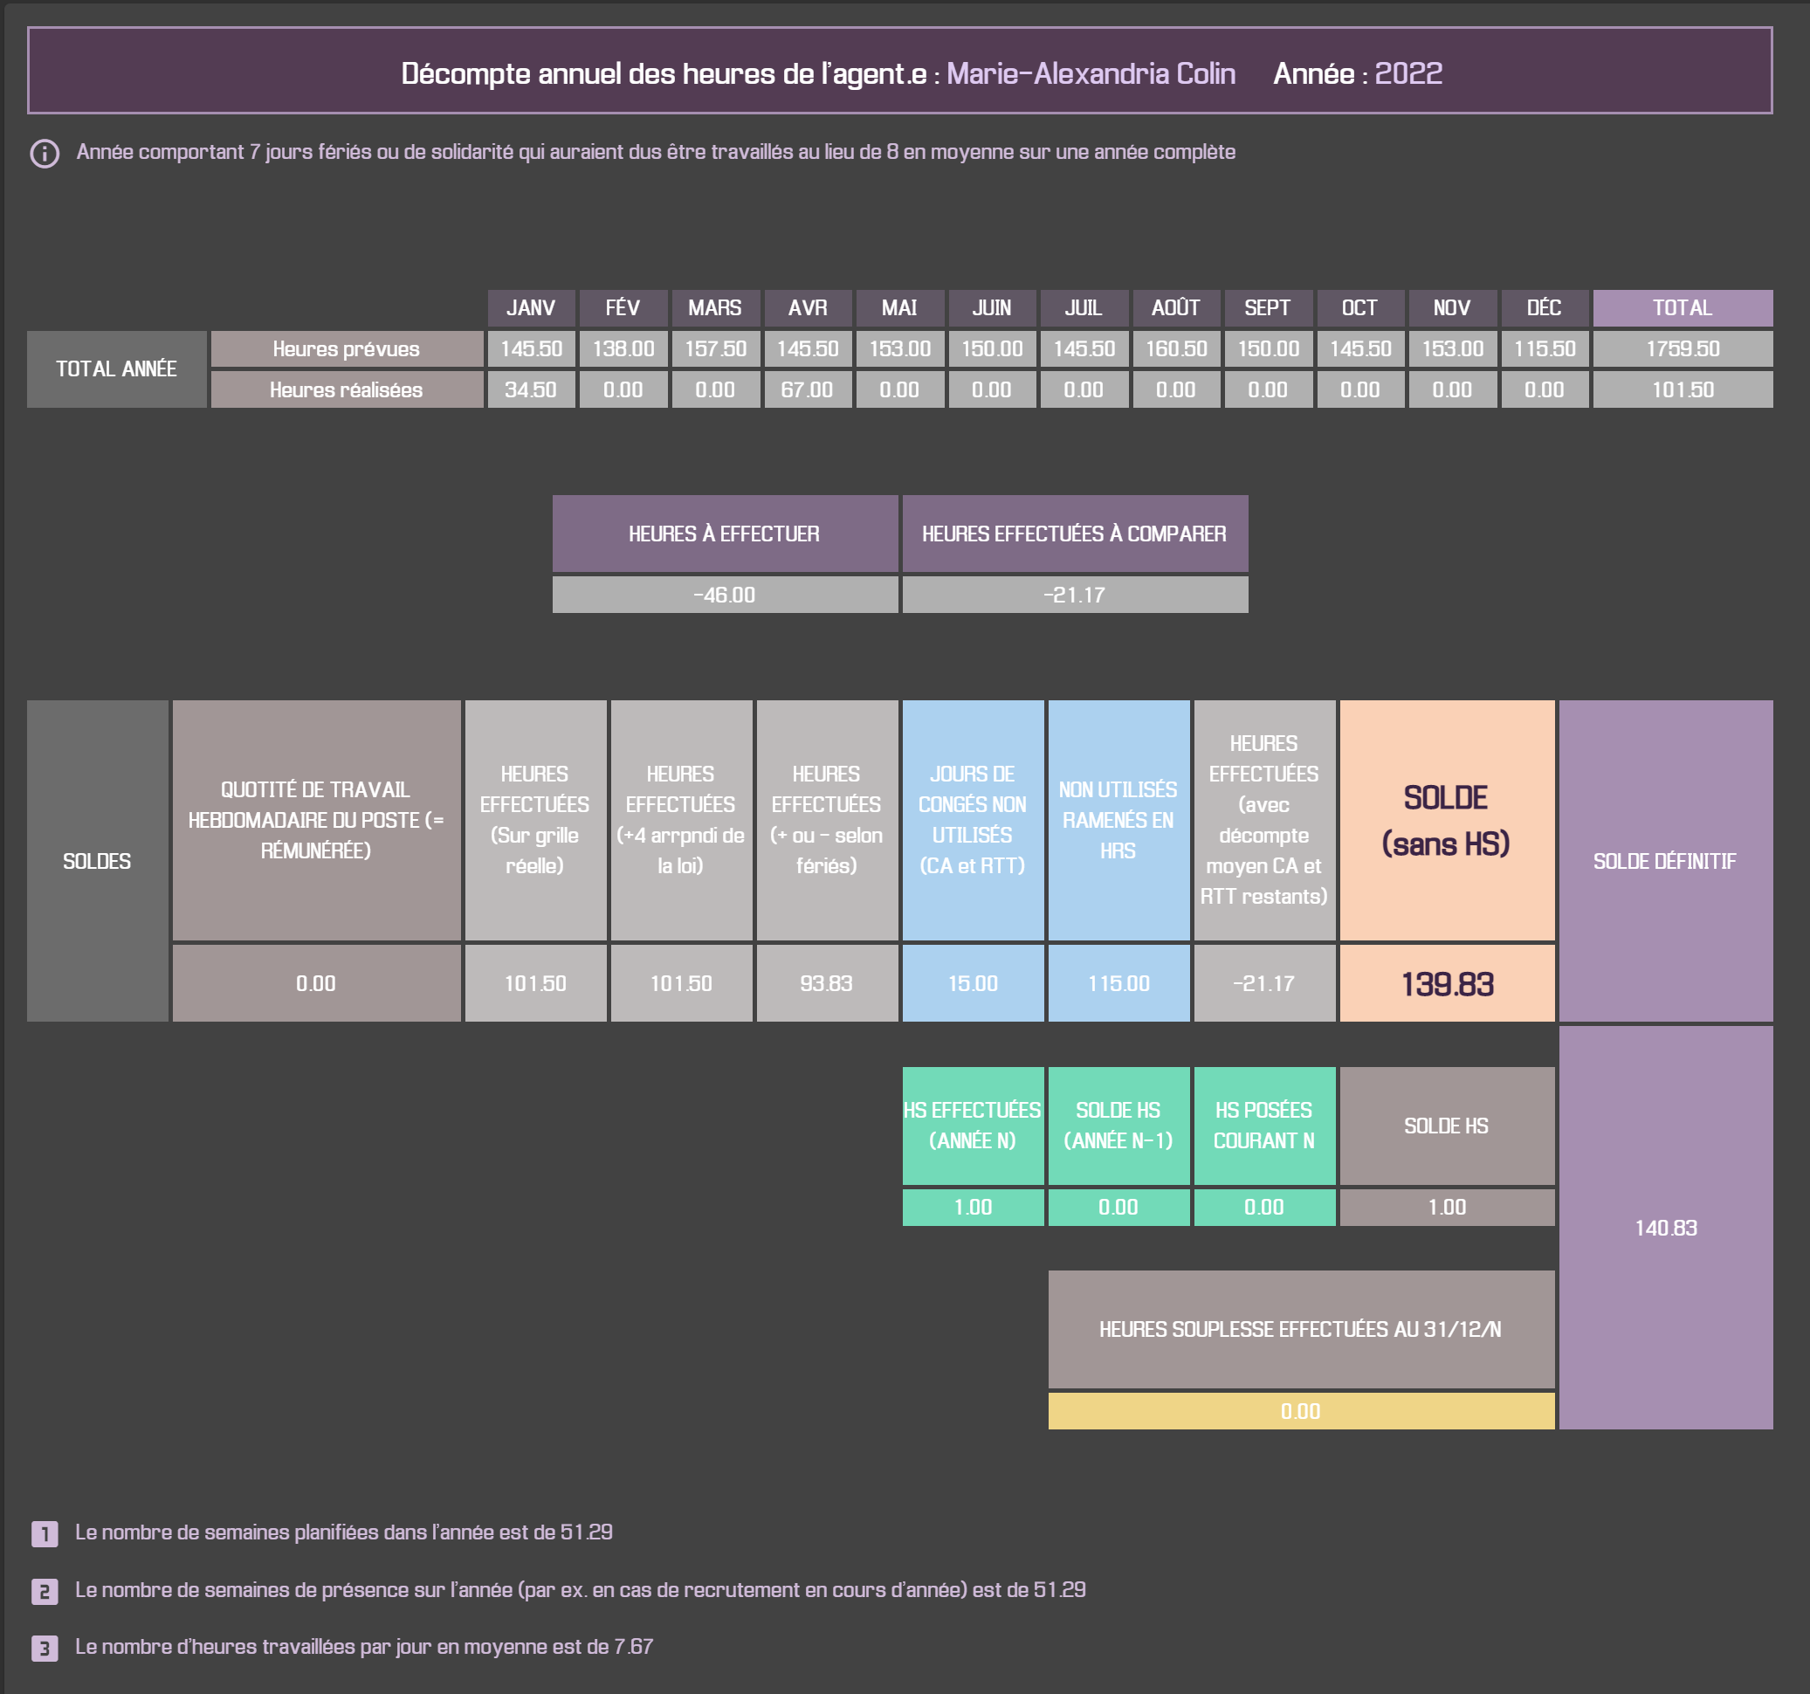Click SOLDE HS (ANNÉE N-1) header
The height and width of the screenshot is (1694, 1810).
1119,1126
